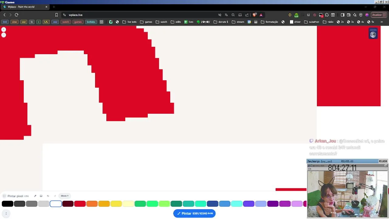Open the zoom magnifier icon in address bar
Image resolution: width=389 pixels, height=219 pixels.
click(233, 15)
